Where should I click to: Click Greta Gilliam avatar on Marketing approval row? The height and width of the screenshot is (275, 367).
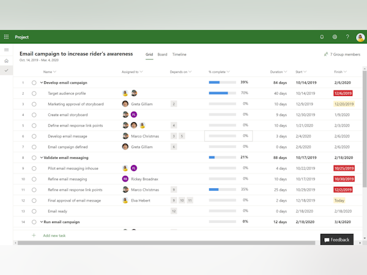(125, 104)
